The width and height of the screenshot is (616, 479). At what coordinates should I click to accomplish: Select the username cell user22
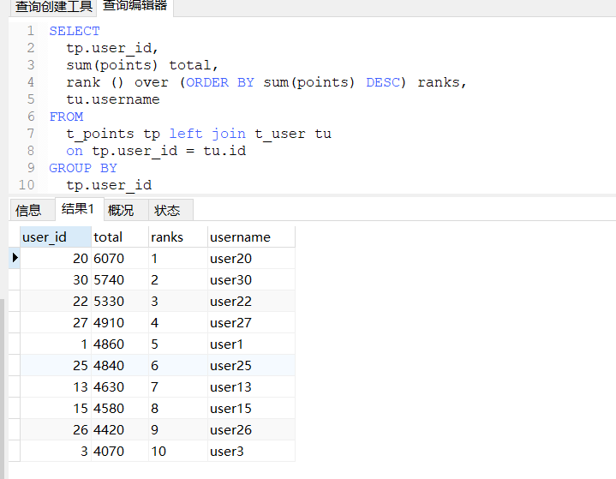(251, 301)
